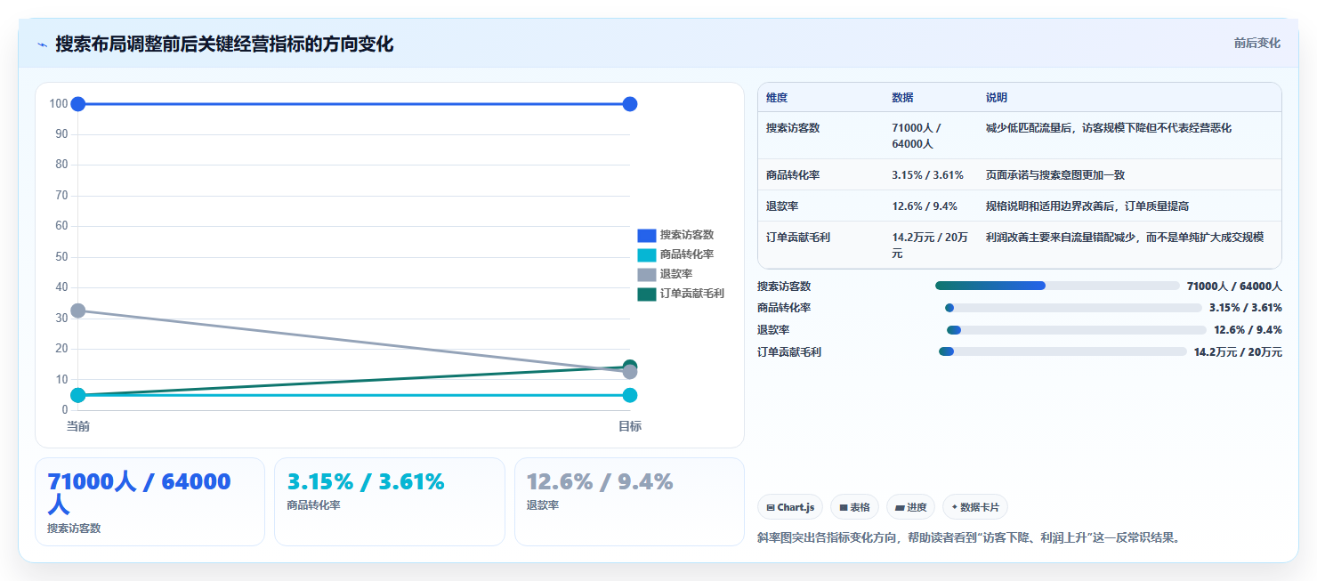Click the 数据 table column header
Screen dimensions: 1317x581
(x=902, y=98)
